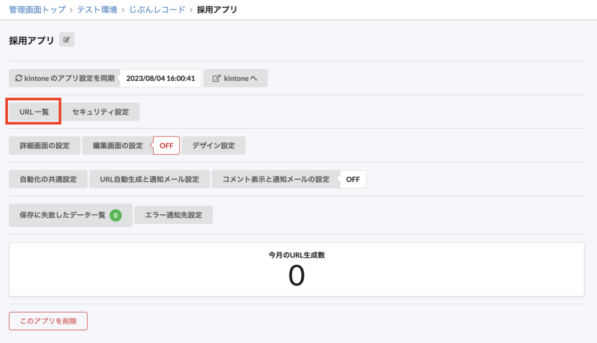
Task: Open 自動化の共通設定
Action: click(48, 179)
